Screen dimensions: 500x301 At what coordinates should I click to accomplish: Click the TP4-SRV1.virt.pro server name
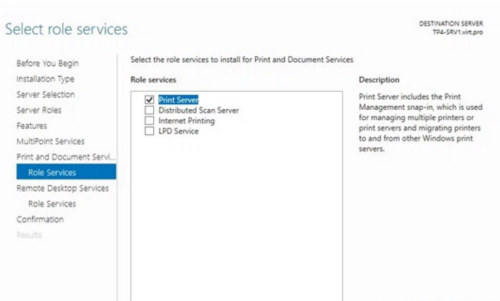tap(458, 32)
